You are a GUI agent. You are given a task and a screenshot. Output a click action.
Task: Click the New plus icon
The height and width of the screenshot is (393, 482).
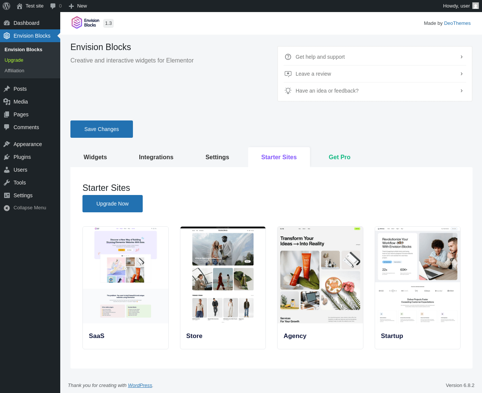[71, 6]
